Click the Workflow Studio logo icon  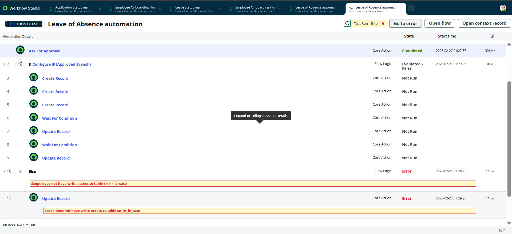point(5,8)
